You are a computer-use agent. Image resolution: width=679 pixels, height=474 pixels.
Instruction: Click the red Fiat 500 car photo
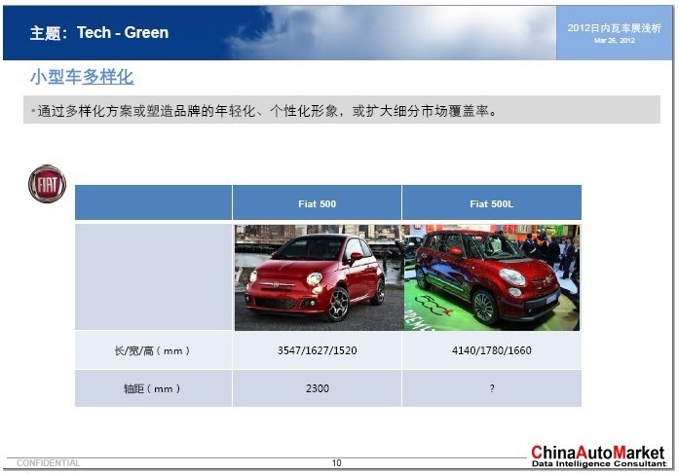click(x=320, y=277)
